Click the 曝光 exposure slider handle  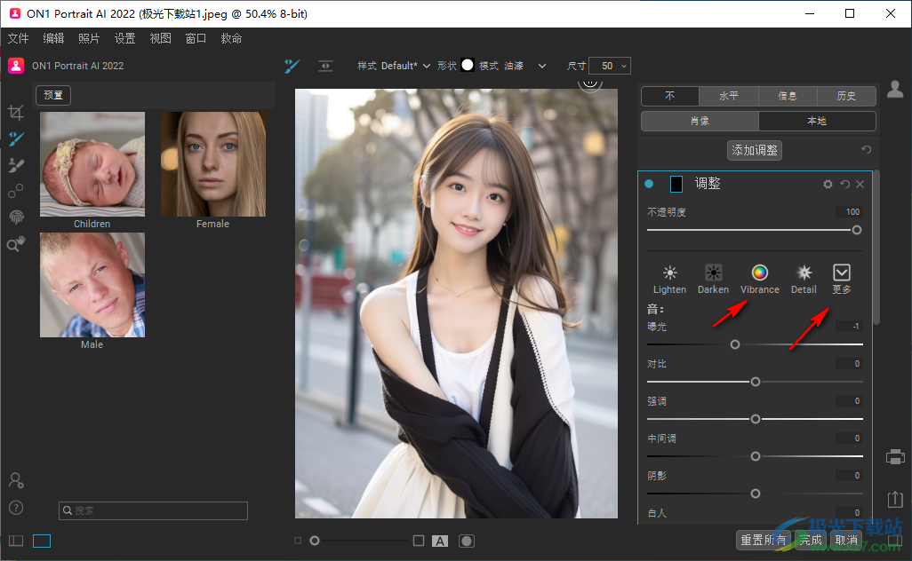coord(735,344)
